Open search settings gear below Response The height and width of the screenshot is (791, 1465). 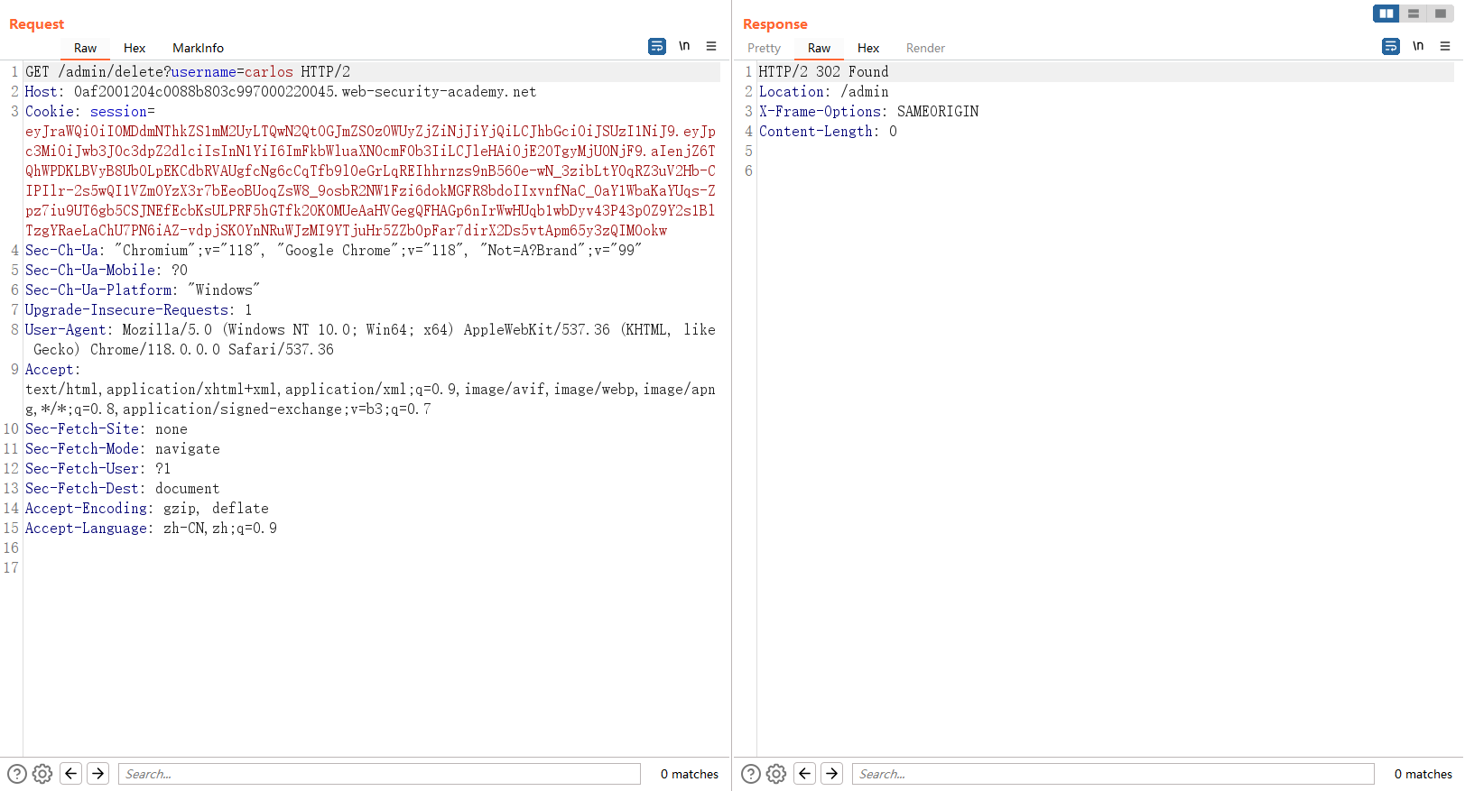point(776,774)
